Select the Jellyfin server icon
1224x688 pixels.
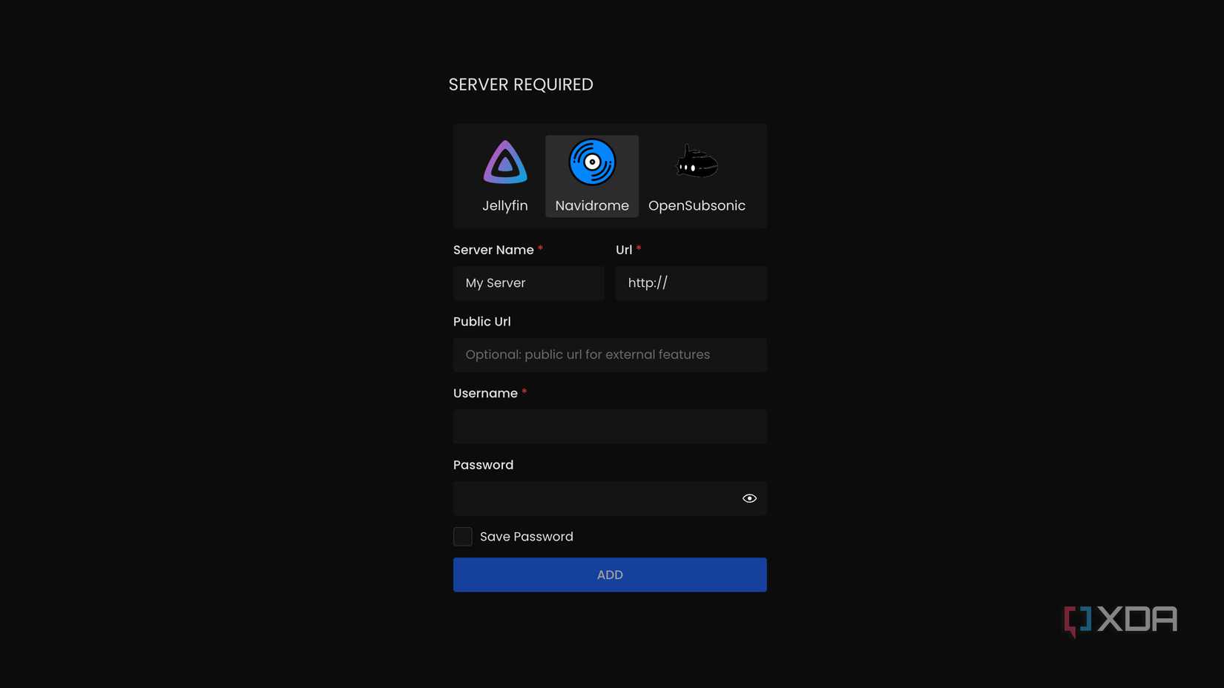click(x=505, y=162)
